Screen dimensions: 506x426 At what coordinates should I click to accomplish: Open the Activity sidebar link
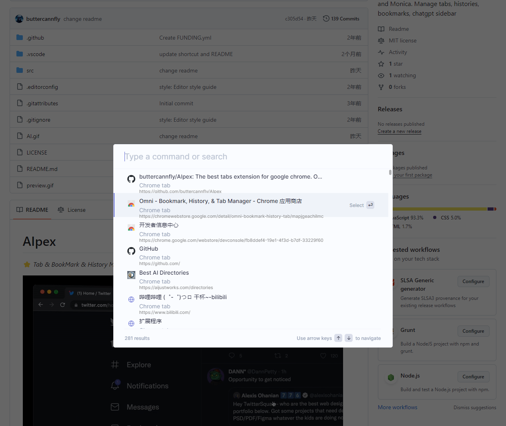pos(398,52)
